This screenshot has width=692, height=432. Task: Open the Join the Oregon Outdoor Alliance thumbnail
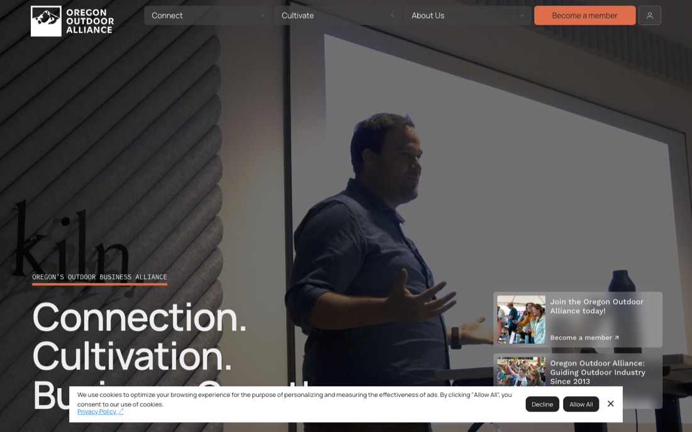click(522, 319)
